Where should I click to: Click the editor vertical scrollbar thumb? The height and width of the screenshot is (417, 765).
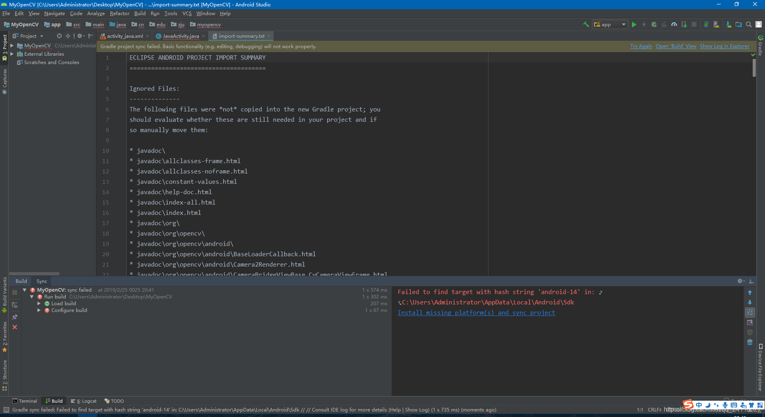pyautogui.click(x=754, y=68)
